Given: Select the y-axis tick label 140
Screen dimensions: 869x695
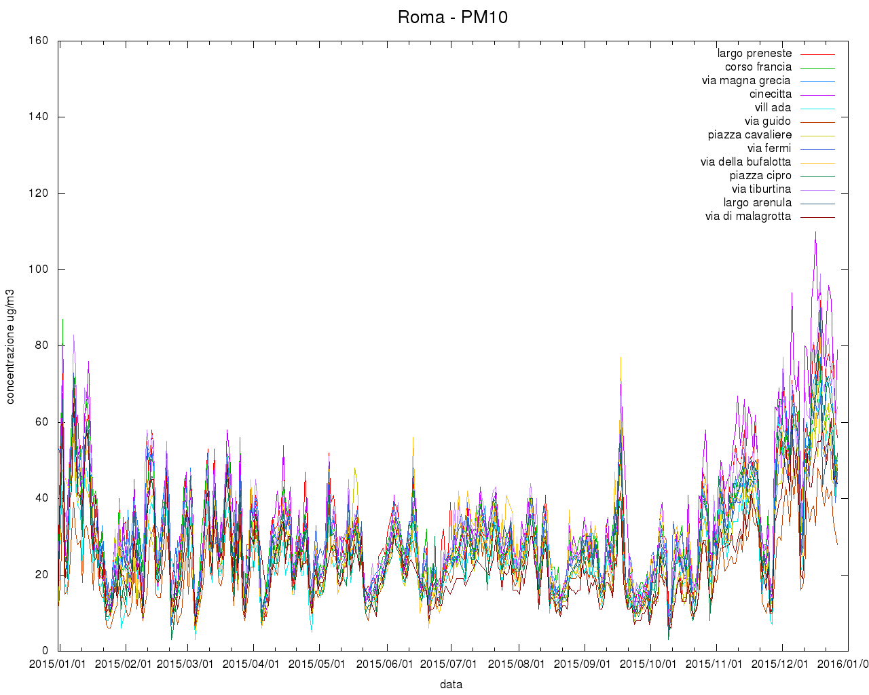Looking at the screenshot, I should click(x=39, y=117).
